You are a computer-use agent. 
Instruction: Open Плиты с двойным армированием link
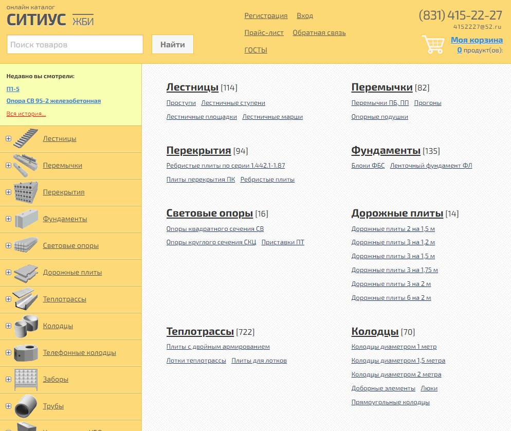point(218,347)
